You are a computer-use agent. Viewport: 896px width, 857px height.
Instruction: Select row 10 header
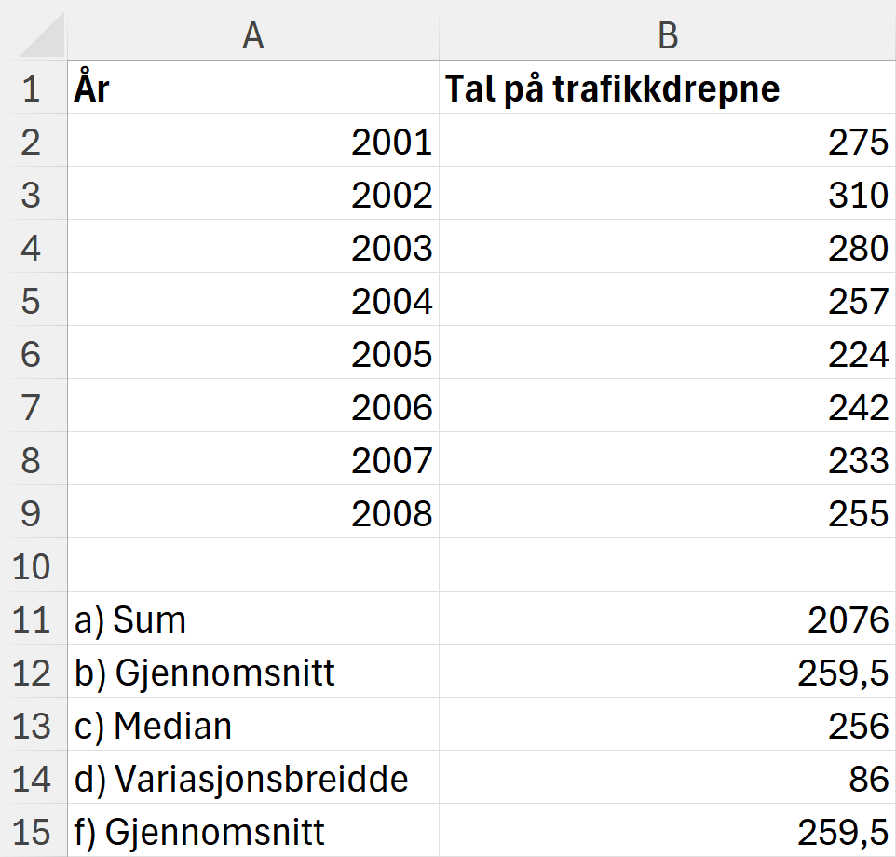[35, 566]
